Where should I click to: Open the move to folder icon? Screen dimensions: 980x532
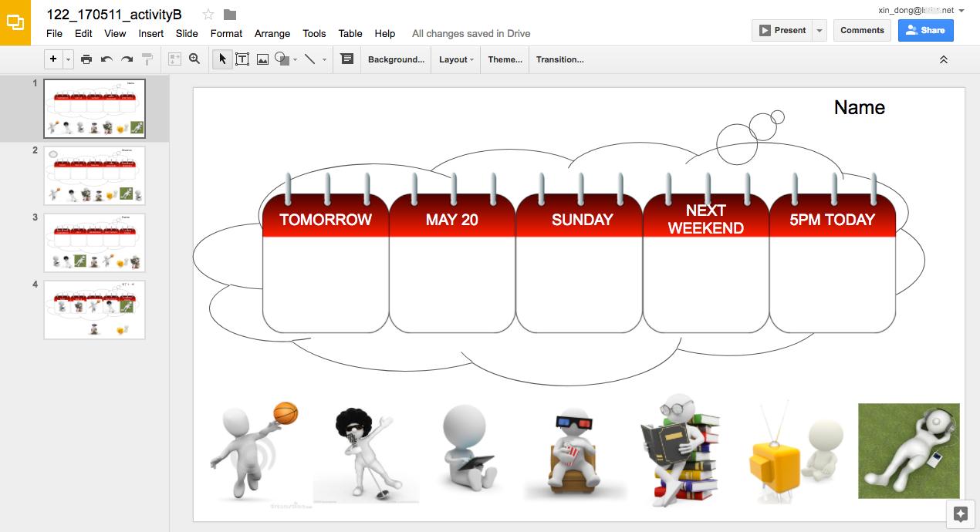click(x=230, y=15)
